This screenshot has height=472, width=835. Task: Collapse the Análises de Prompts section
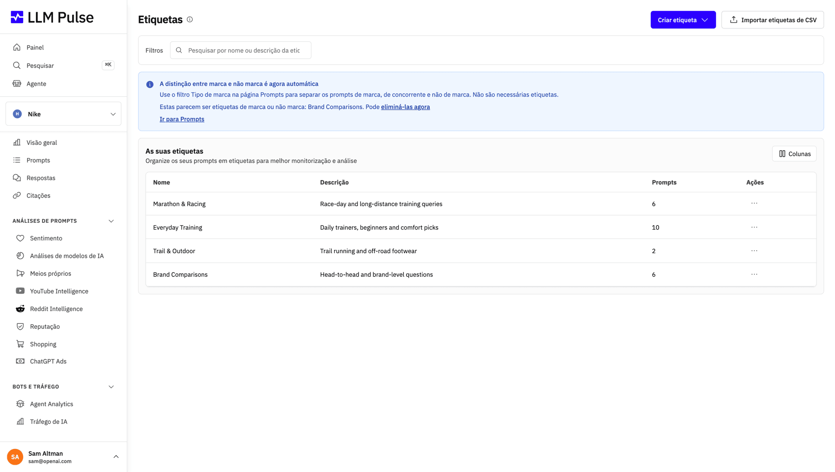(111, 221)
